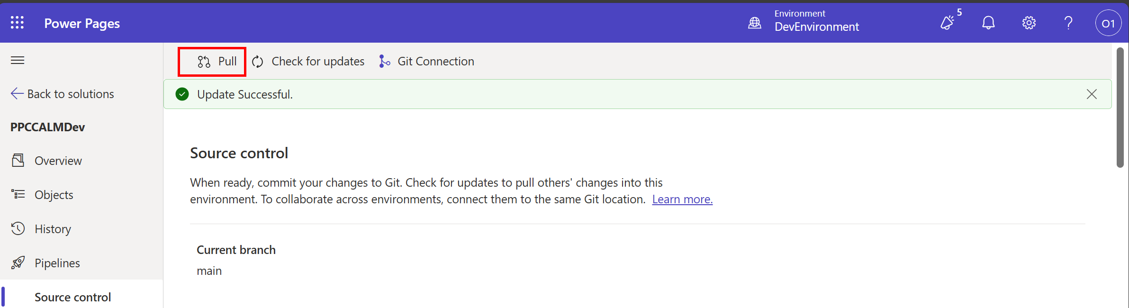Open the Pipelines page
This screenshot has height=308, width=1129.
point(57,263)
